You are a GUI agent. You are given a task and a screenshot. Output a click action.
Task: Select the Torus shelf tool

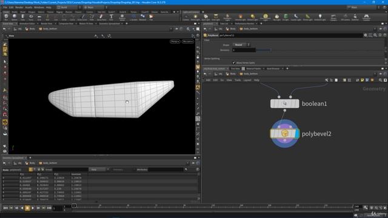31,18
